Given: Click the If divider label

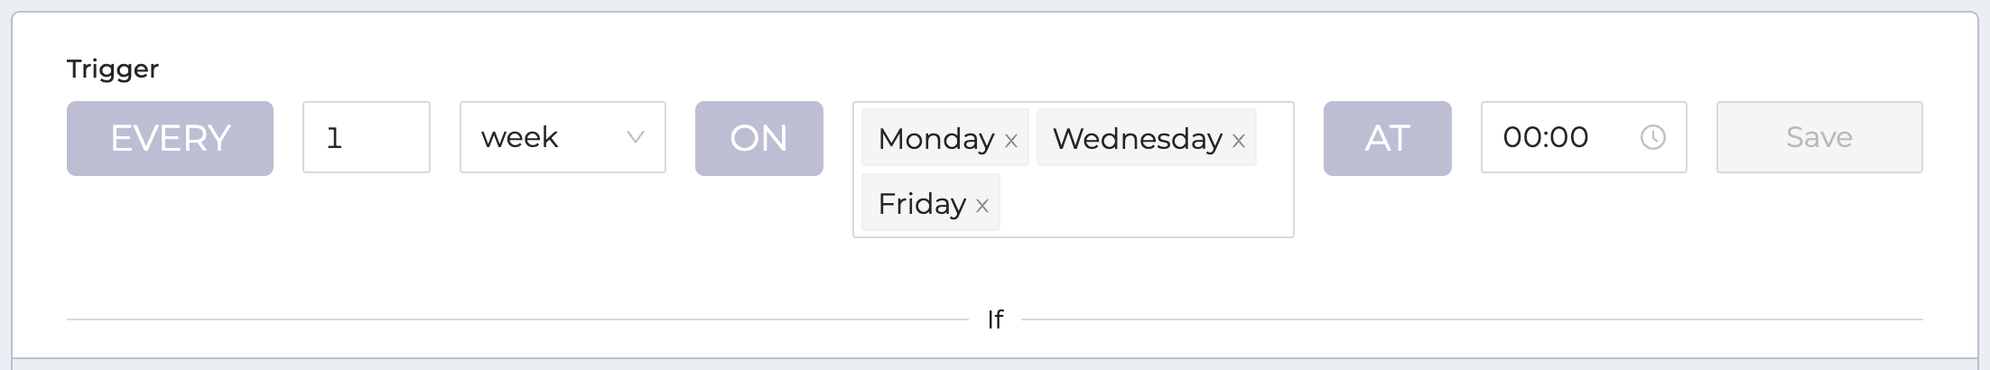Looking at the screenshot, I should click(x=995, y=319).
